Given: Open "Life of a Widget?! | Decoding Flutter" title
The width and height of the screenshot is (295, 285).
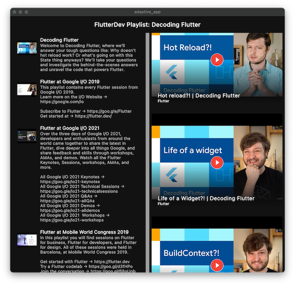Looking at the screenshot, I should coord(206,199).
